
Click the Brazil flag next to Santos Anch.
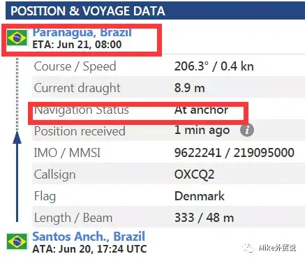tap(17, 241)
